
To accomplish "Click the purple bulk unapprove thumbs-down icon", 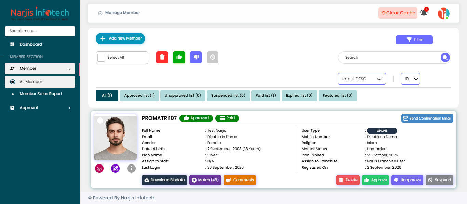I will (x=196, y=57).
